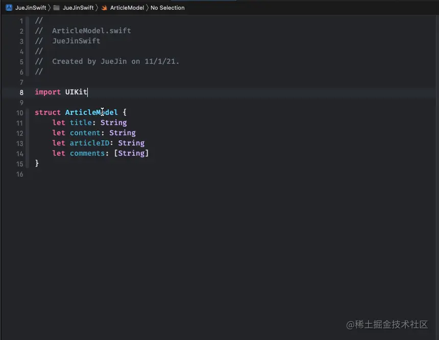Click line number 16 in gutter

(19, 174)
